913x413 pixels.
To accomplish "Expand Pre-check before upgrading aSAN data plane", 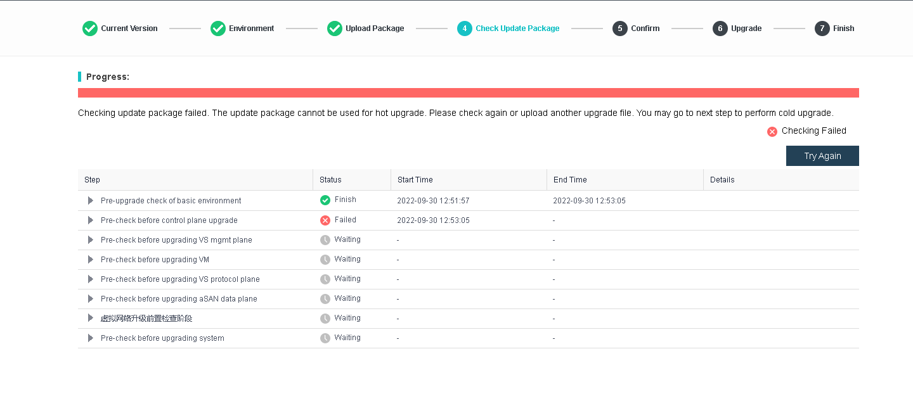I will pos(91,299).
